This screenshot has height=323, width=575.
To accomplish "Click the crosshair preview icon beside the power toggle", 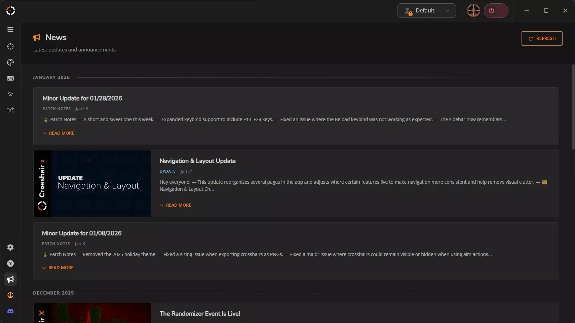I will coord(473,10).
